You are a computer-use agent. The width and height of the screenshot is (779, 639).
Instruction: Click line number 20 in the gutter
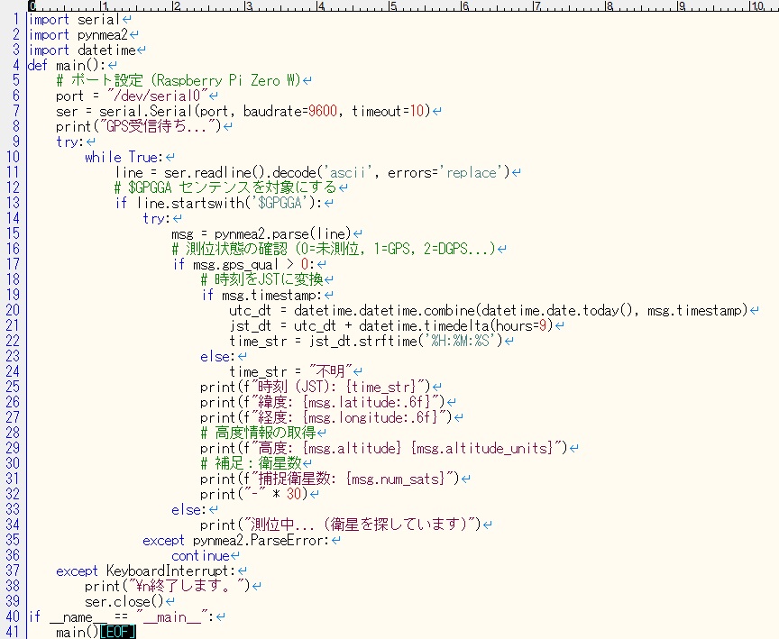[x=12, y=310]
